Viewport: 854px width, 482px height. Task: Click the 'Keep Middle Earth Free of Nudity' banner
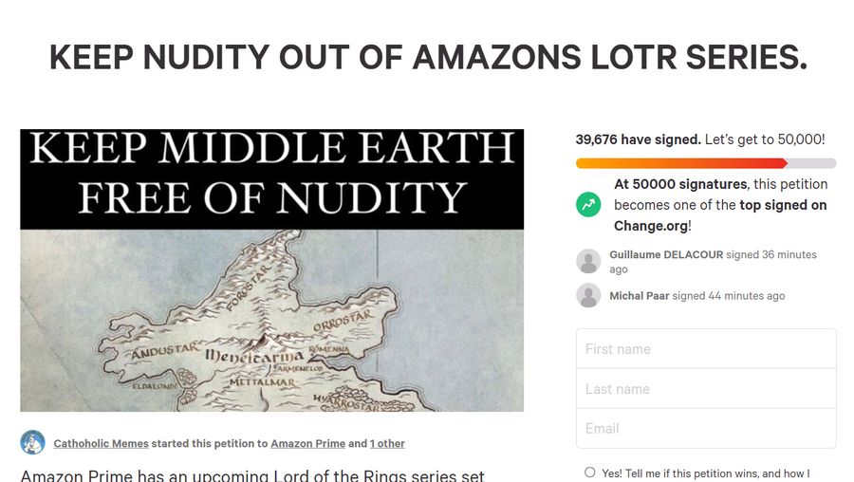click(271, 178)
